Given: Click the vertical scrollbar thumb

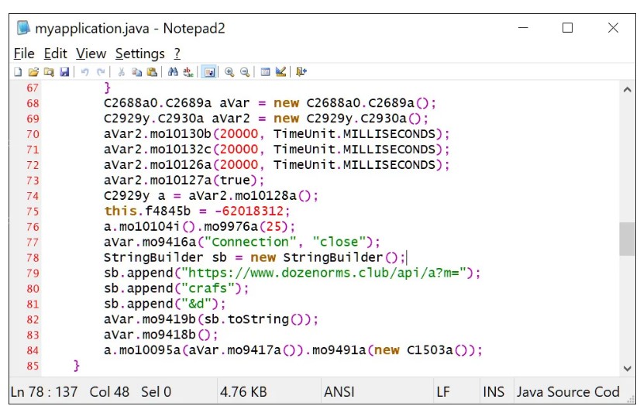Looking at the screenshot, I should coord(627,239).
